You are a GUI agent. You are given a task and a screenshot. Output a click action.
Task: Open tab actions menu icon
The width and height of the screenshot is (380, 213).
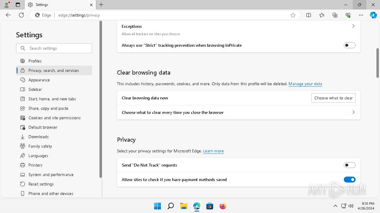pyautogui.click(x=18, y=5)
